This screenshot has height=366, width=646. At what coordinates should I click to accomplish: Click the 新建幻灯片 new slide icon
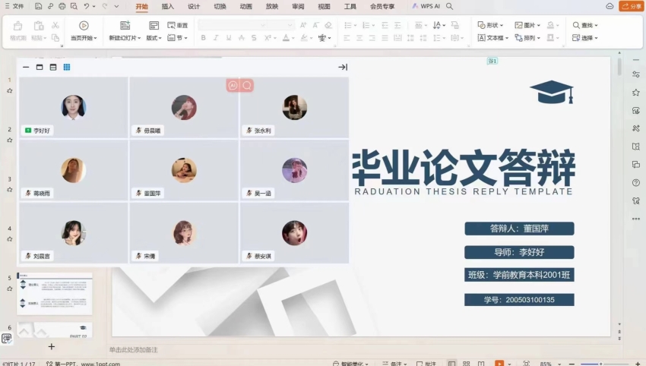[x=125, y=26]
